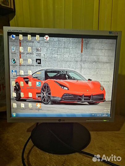Open the folder right of the Total Commander shortcut
This screenshot has height=166, width=125.
click(22, 73)
